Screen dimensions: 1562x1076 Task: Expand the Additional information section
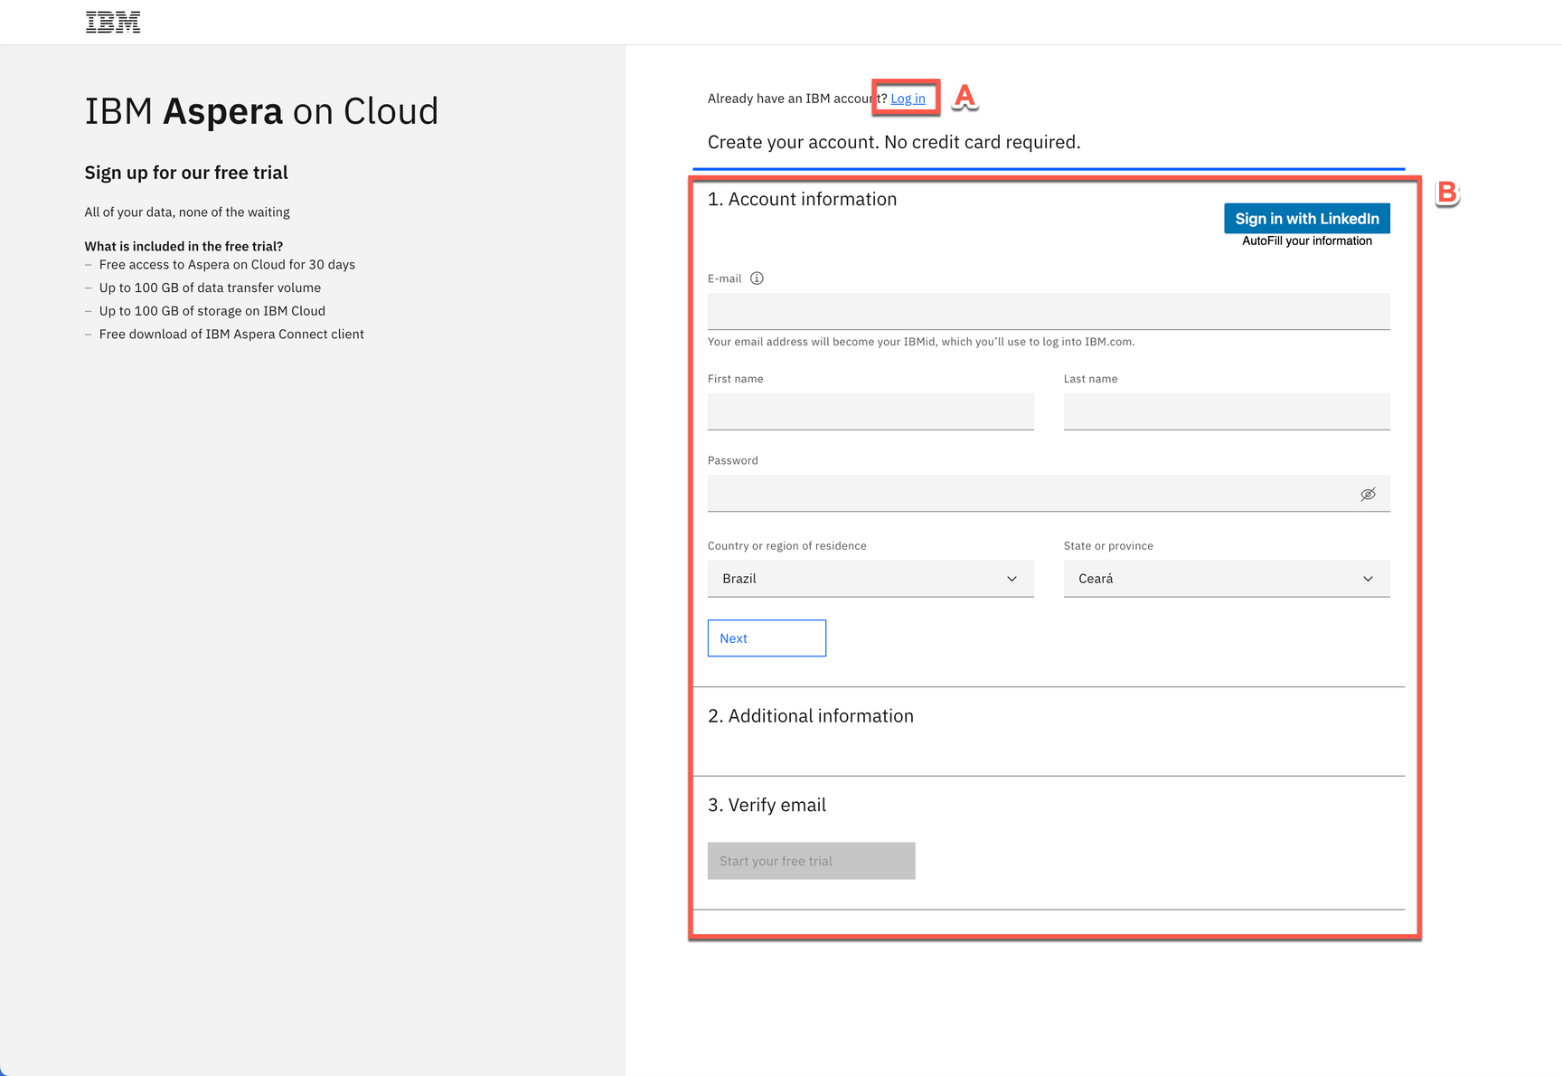(x=811, y=715)
